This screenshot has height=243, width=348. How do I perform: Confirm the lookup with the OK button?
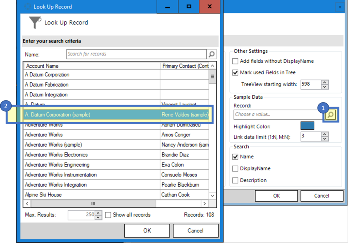(146, 230)
